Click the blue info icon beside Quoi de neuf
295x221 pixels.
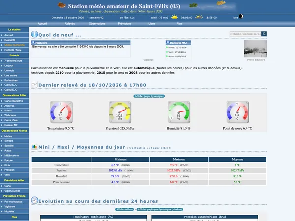(x=34, y=34)
